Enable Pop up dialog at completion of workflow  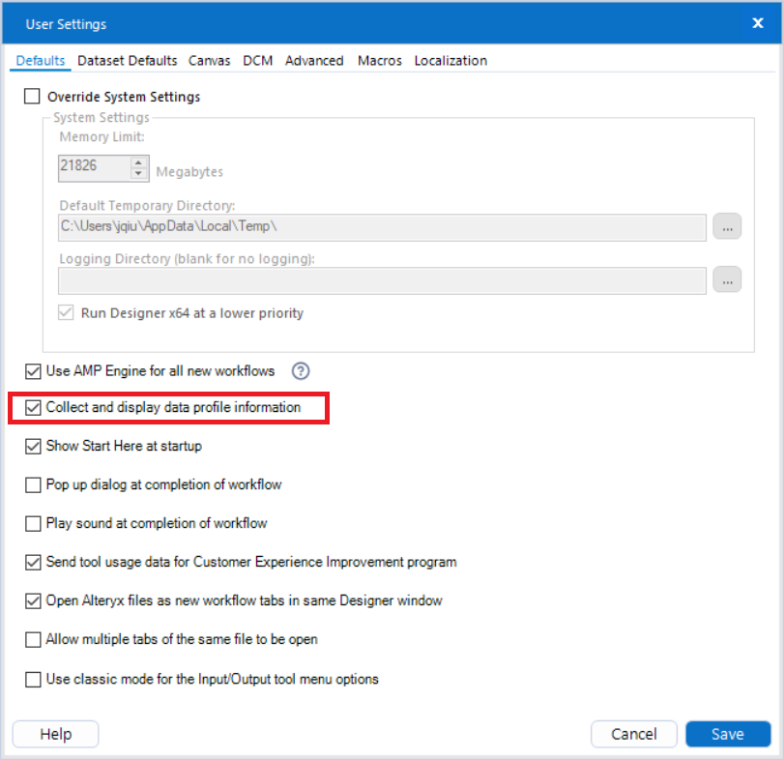tap(32, 484)
